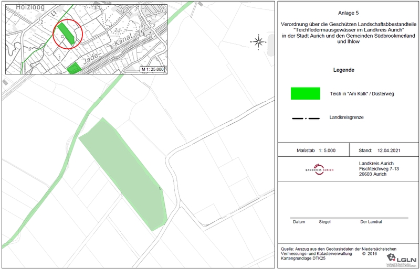Click the "Legende" heading
420x269 pixels.
(344, 70)
